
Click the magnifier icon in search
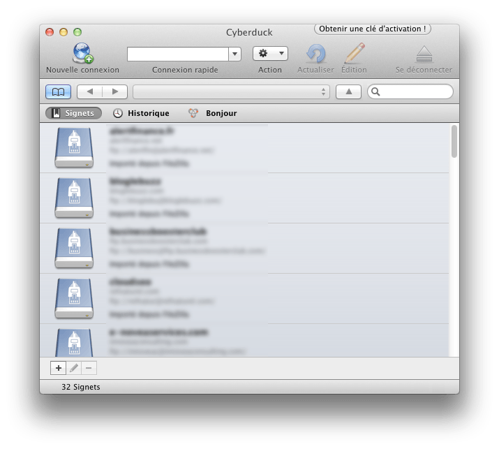tap(375, 91)
